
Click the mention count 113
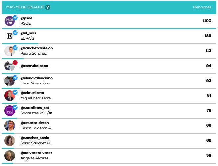pyautogui.click(x=208, y=51)
